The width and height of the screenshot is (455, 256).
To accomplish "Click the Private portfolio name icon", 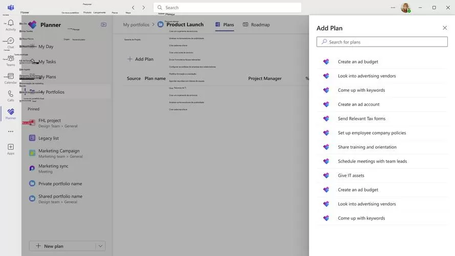I will click(32, 183).
